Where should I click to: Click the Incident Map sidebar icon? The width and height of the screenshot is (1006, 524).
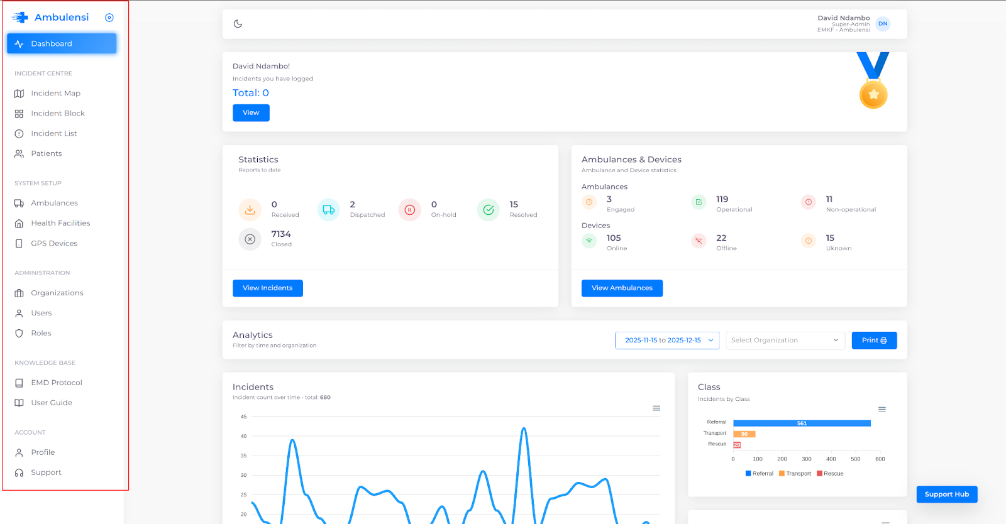(19, 94)
